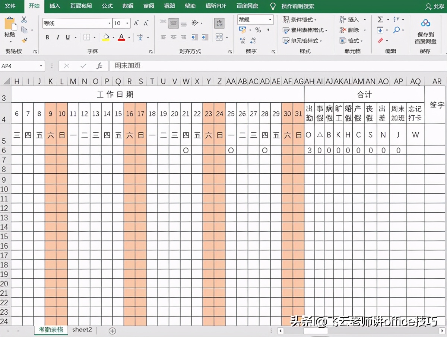Decrease font size with the smaller A icon

[146, 23]
